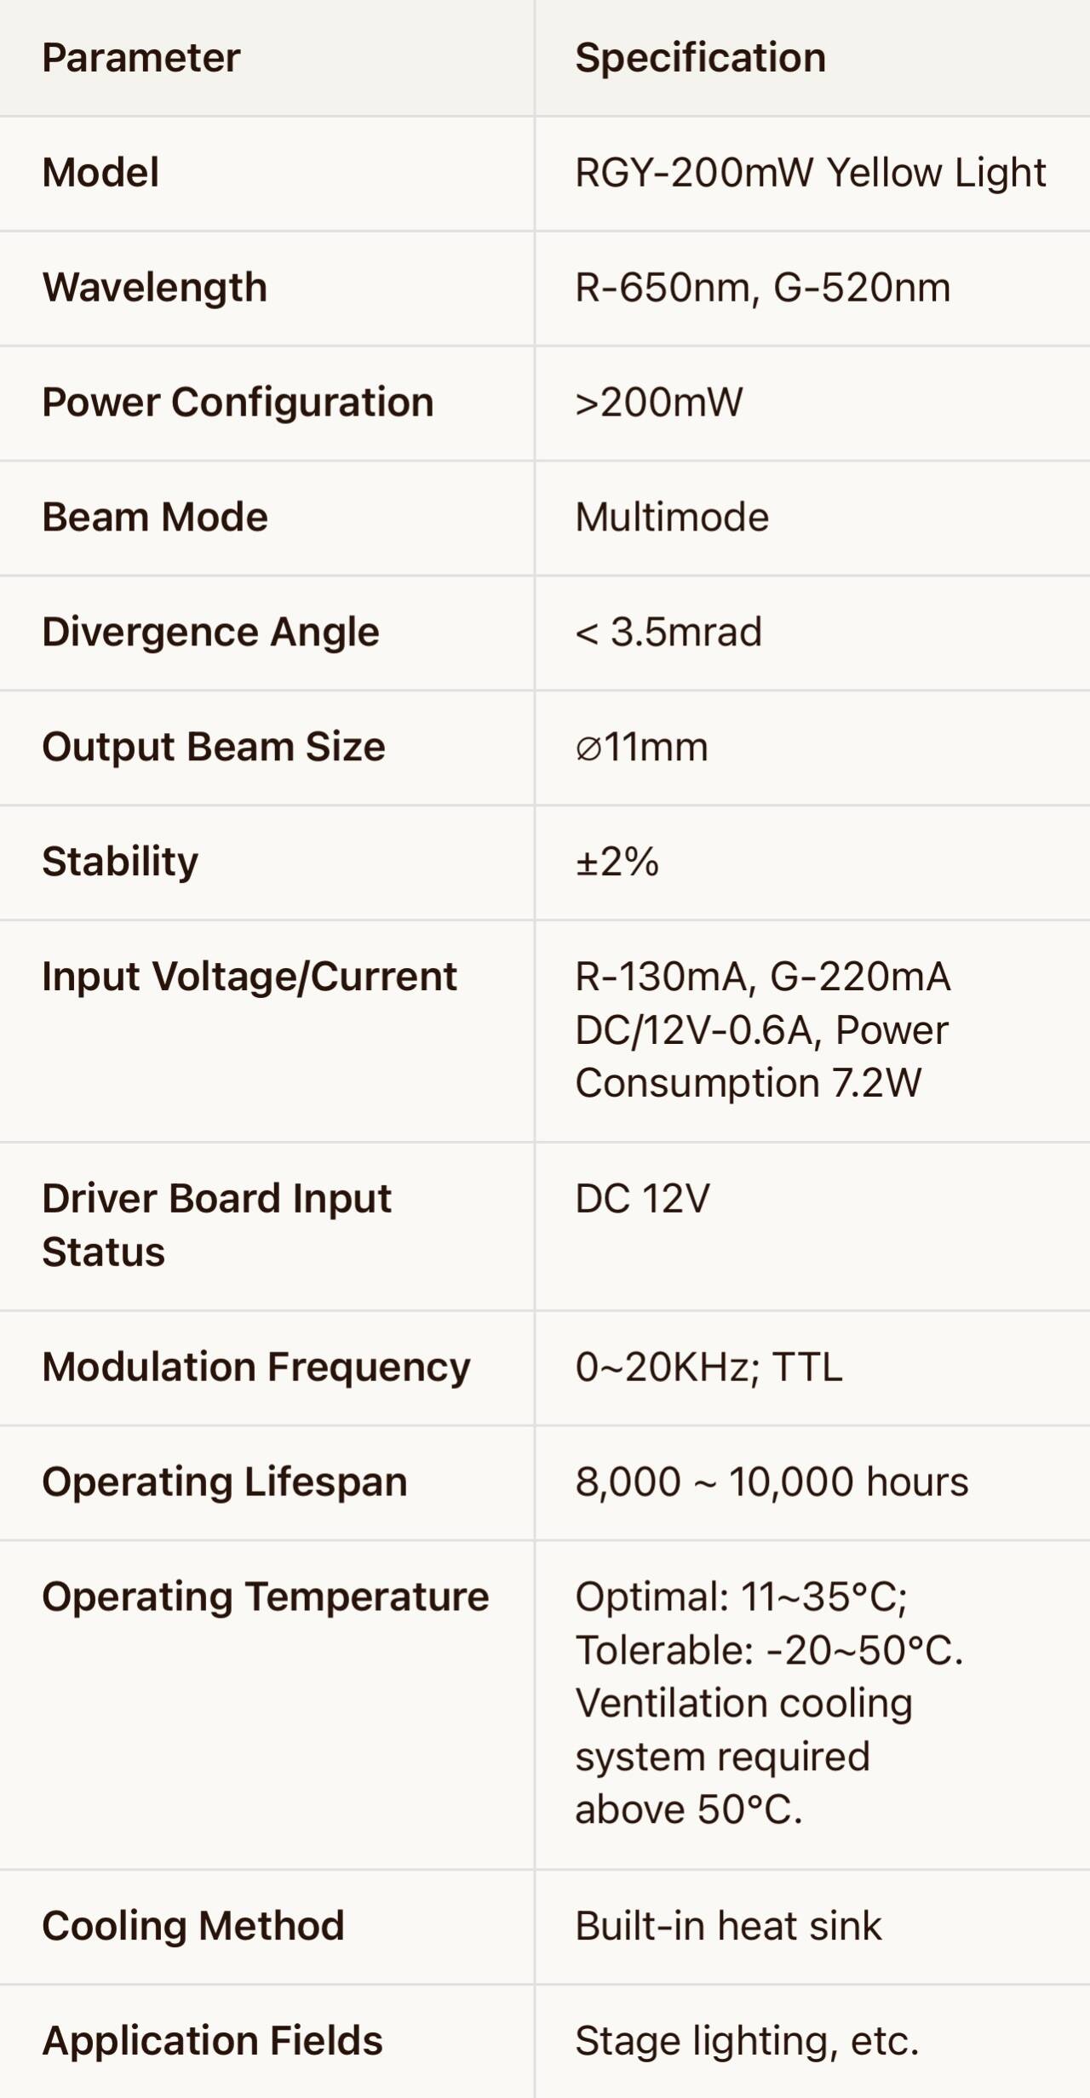Screen dimensions: 1090x2098
Task: Select the Model row label
Action: point(100,173)
